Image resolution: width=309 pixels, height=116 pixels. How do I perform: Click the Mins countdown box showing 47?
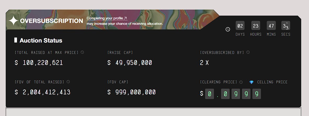(271, 26)
